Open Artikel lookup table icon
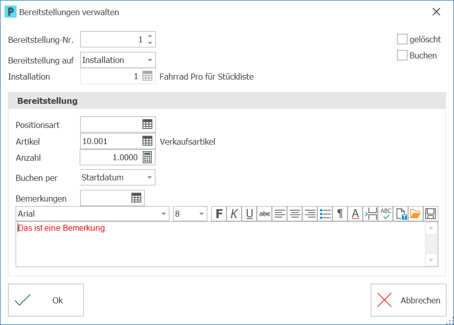The height and width of the screenshot is (325, 454). click(x=147, y=141)
